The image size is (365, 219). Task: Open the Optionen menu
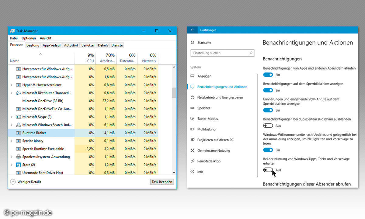pos(29,38)
